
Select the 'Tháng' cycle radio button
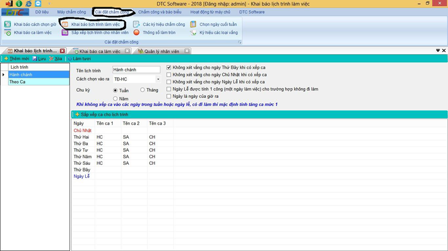143,90
